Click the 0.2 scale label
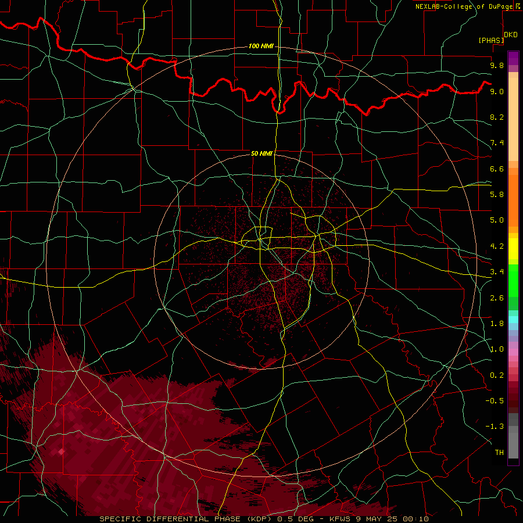Viewport: 523px width, 523px height. click(x=497, y=375)
